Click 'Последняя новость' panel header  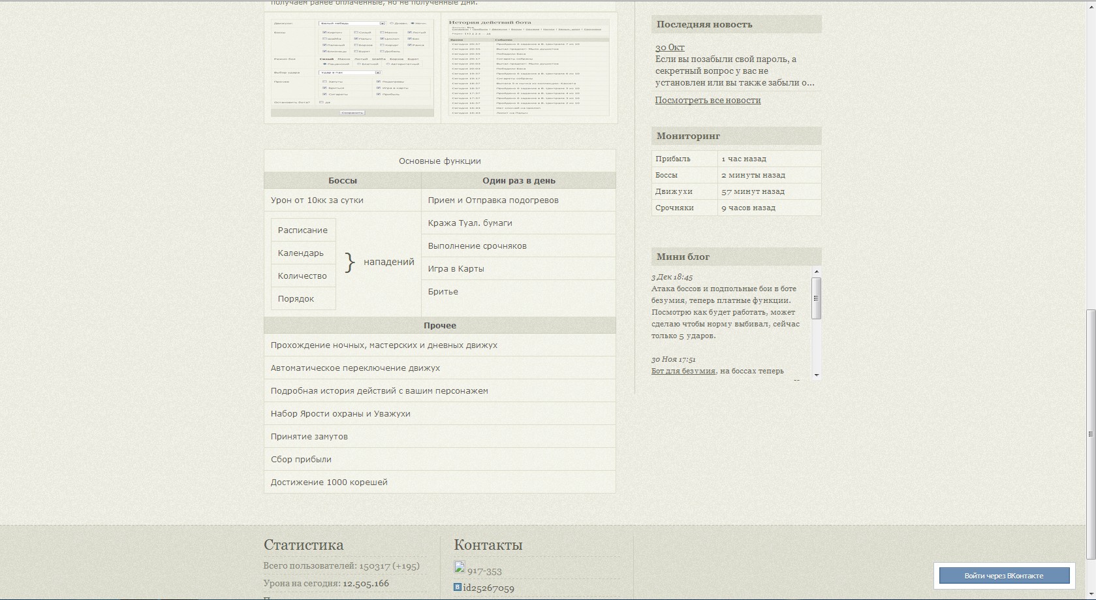tap(736, 24)
